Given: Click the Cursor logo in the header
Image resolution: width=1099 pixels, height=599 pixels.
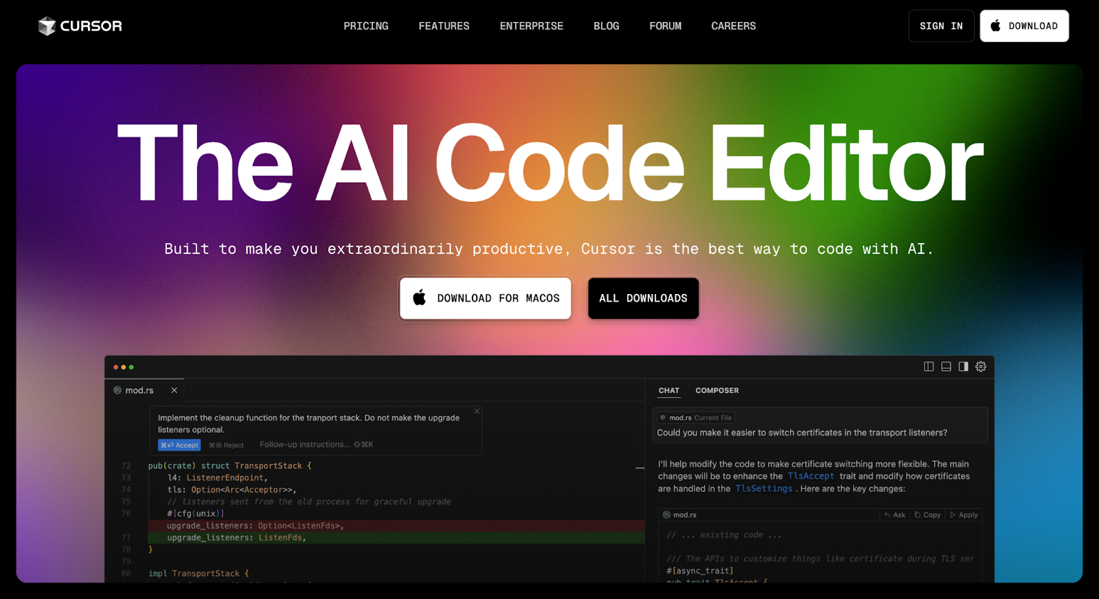Looking at the screenshot, I should (80, 26).
